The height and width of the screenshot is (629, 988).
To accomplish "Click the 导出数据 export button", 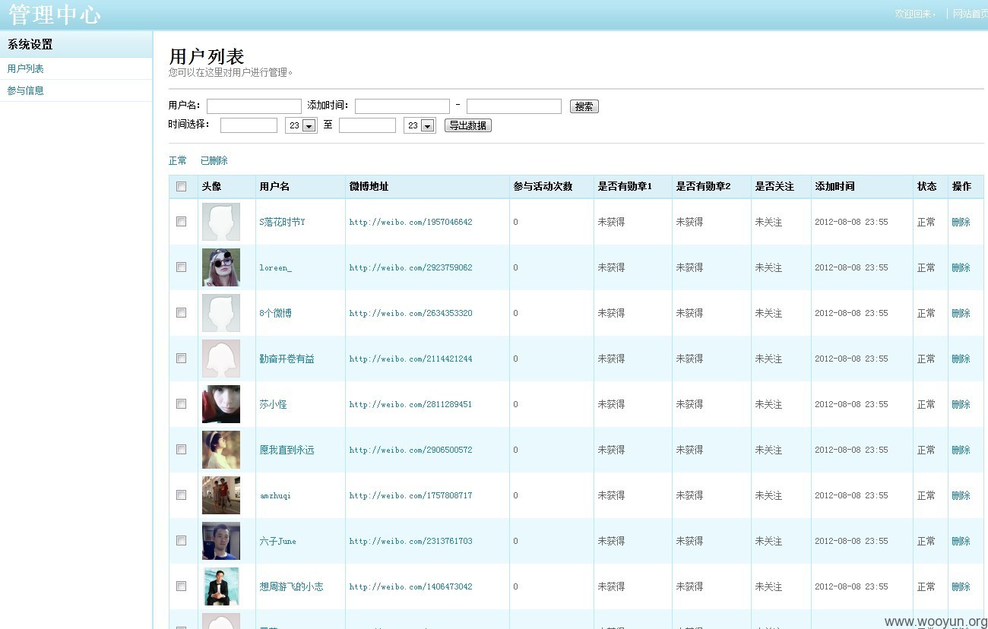I will tap(468, 125).
